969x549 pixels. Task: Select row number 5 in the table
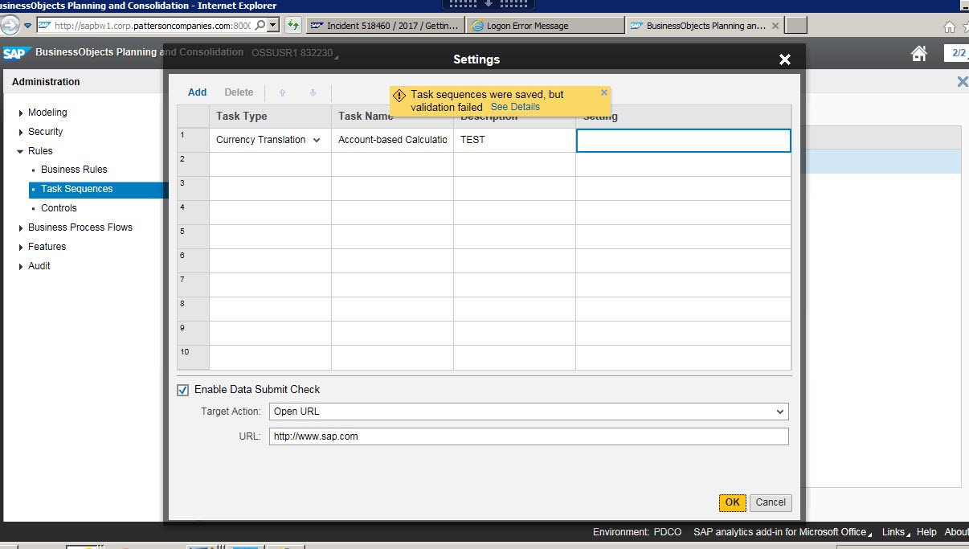pos(193,236)
